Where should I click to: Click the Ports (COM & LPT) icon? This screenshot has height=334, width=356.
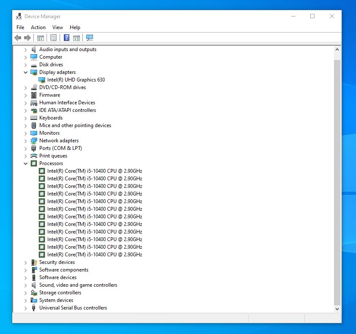click(x=34, y=148)
